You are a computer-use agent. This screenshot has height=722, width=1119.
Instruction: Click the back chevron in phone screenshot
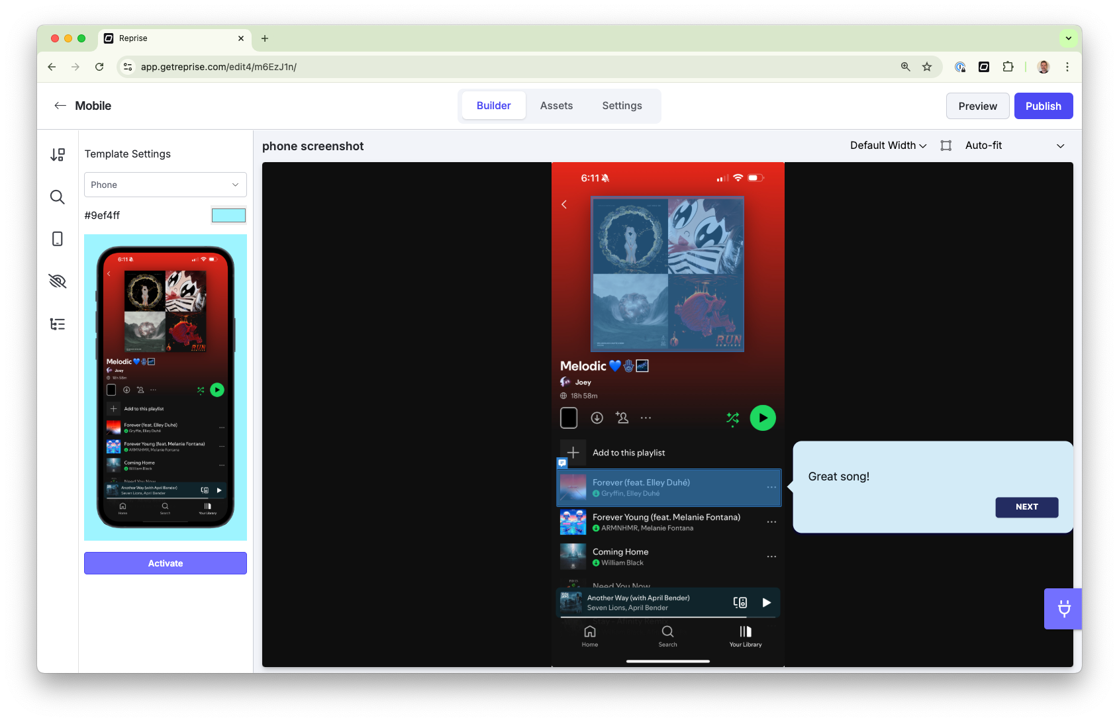coord(564,204)
